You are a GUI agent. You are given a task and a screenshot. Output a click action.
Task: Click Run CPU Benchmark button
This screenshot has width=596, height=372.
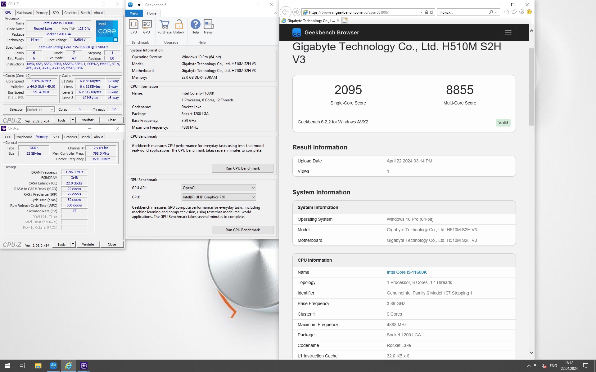point(243,168)
